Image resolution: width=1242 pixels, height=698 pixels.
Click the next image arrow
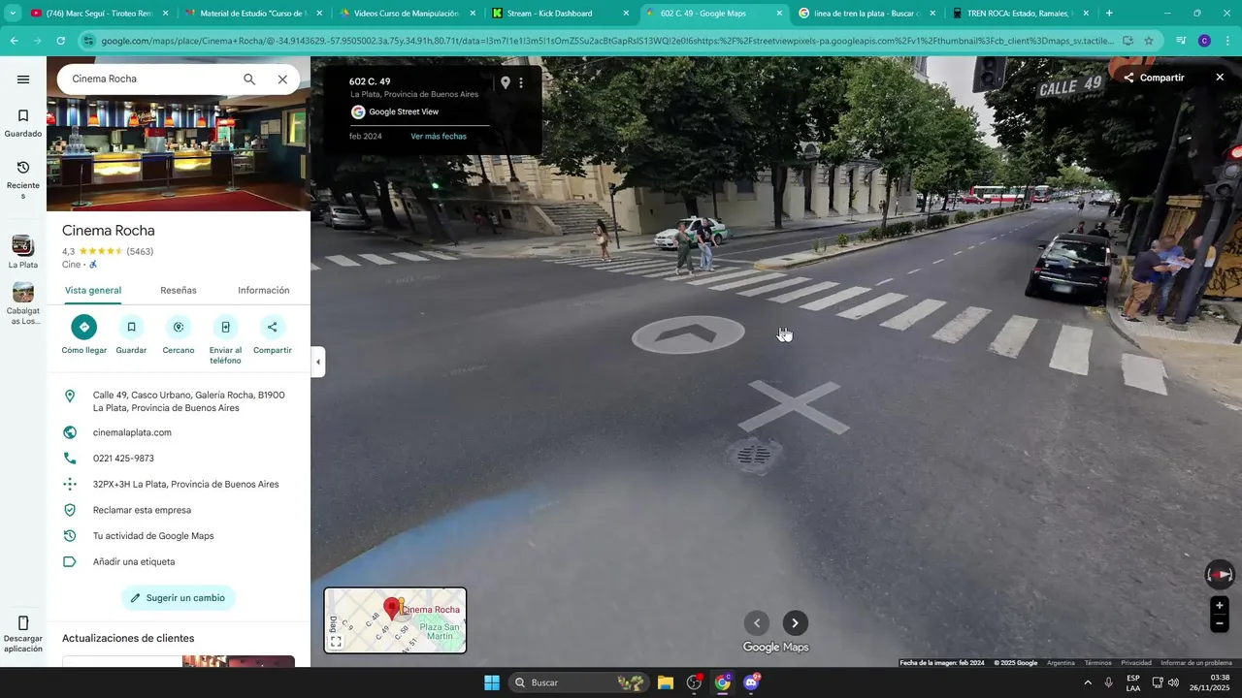(796, 623)
